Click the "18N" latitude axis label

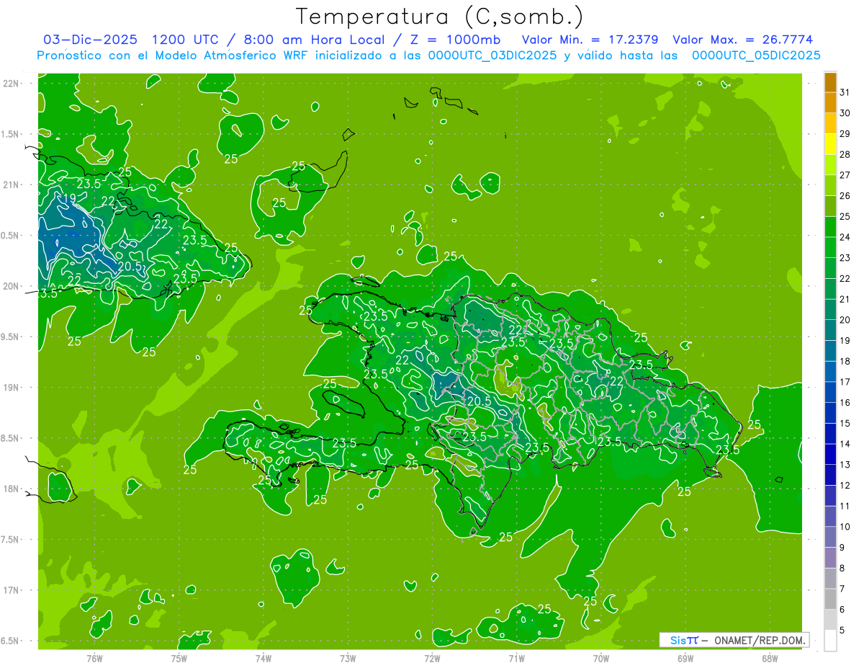click(12, 489)
